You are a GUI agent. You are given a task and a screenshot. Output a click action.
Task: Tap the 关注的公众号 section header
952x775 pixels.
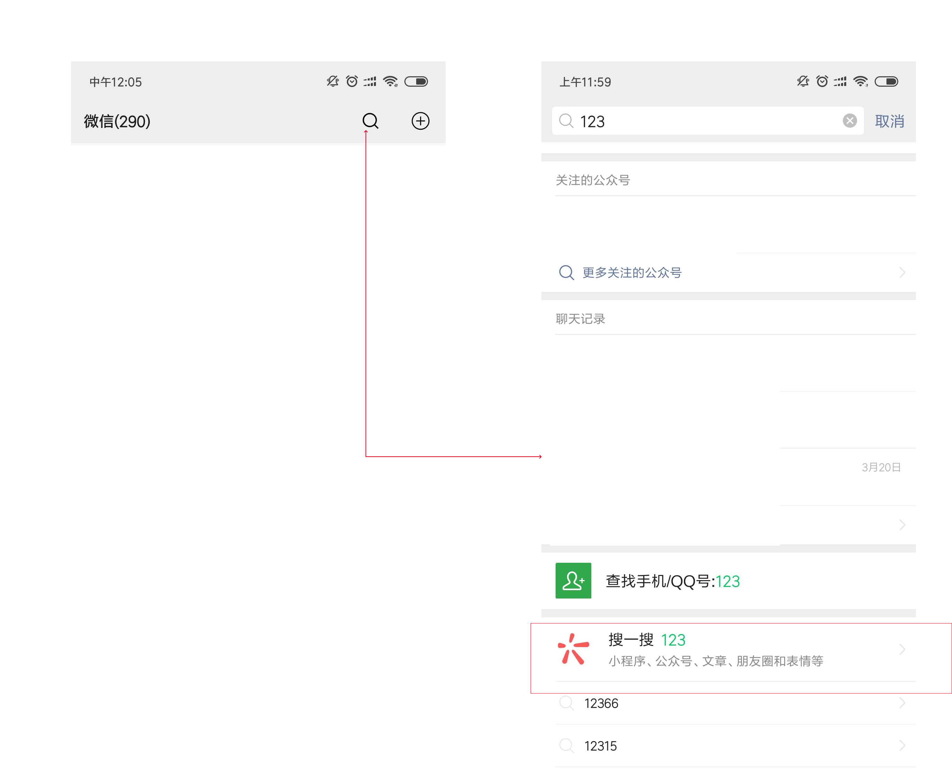pos(593,180)
